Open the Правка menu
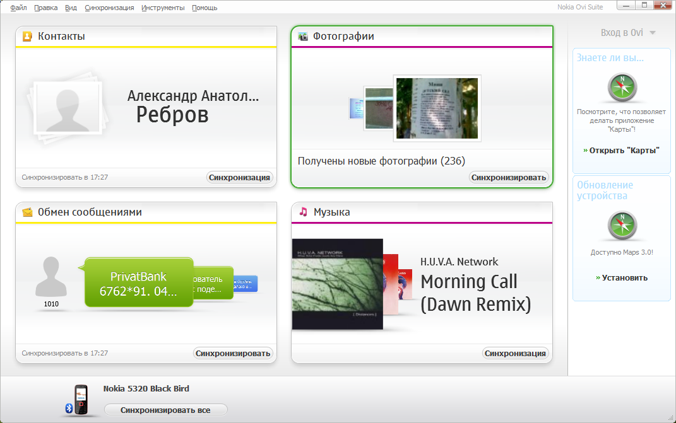Viewport: 676px width, 423px height. click(x=45, y=8)
